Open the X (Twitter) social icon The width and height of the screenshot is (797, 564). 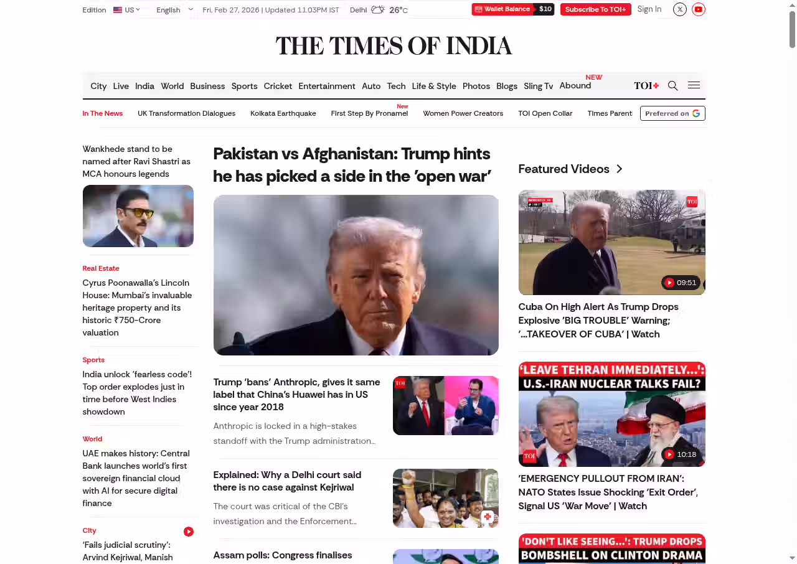680,9
